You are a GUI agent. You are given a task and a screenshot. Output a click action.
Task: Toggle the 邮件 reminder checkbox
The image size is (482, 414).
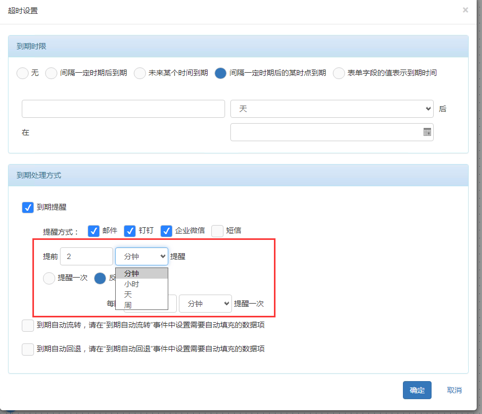point(93,231)
